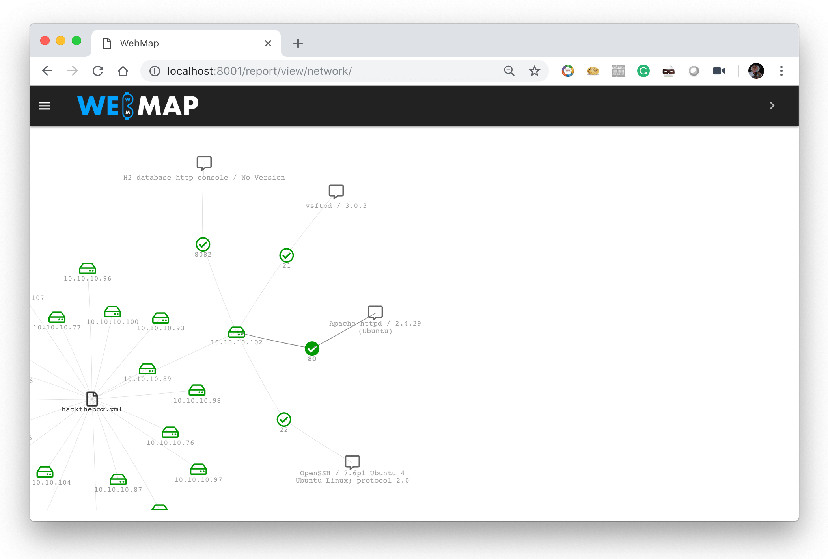828x559 pixels.
Task: Click the host icon for 10.10.10.96
Action: (88, 268)
